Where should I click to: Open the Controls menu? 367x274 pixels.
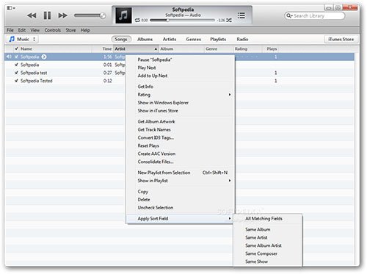pos(53,30)
